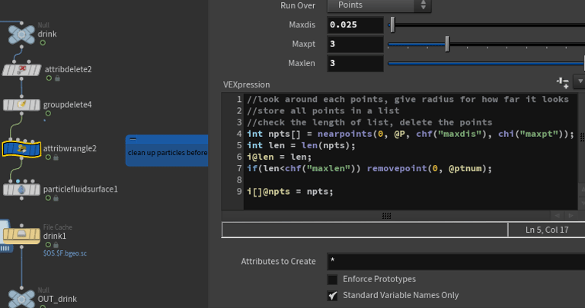Click the Maxpt value field
This screenshot has height=308, width=585.
pyautogui.click(x=355, y=44)
